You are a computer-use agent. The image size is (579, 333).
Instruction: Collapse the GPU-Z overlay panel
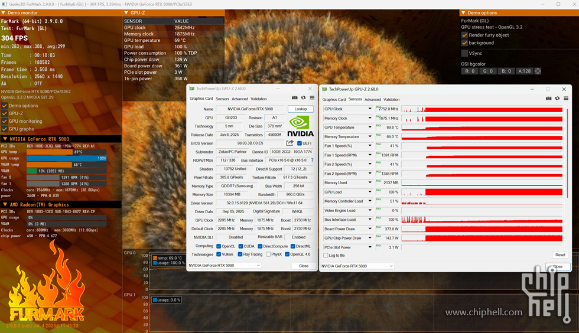(x=126, y=12)
